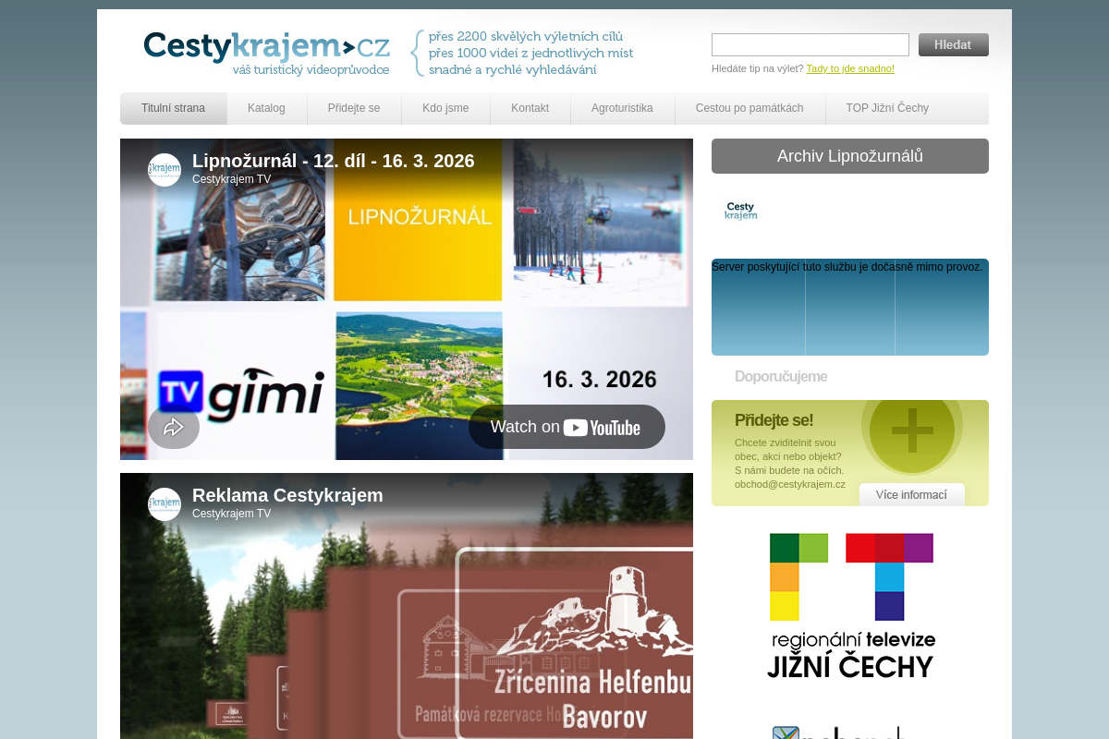Open the Katalog menu item
1109x739 pixels.
[x=266, y=108]
